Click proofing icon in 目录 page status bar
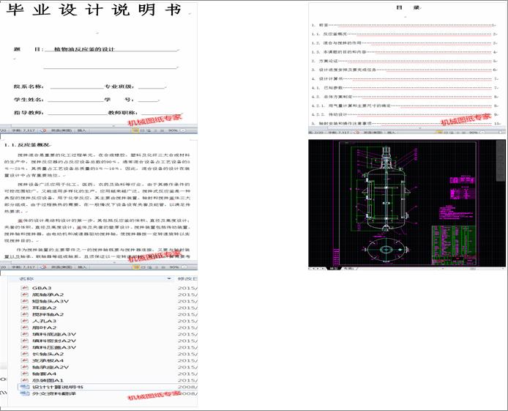 click(356, 133)
